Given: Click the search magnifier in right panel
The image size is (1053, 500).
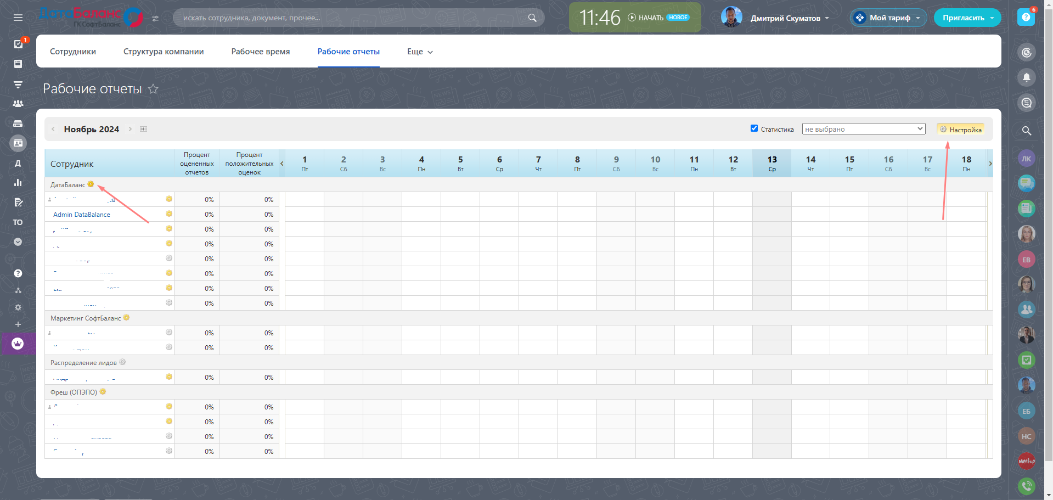Looking at the screenshot, I should click(x=1026, y=131).
